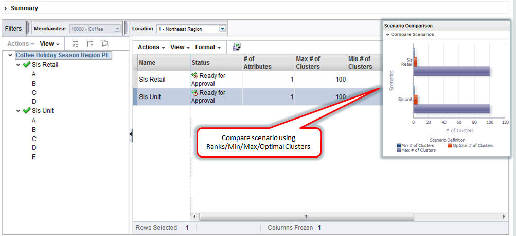Click the show as top tree icon
This screenshot has height=236, width=516.
click(x=104, y=43)
